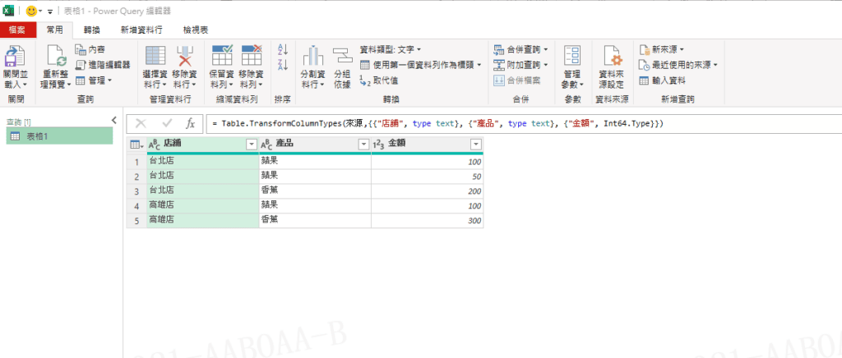This screenshot has height=358, width=842.
Task: Click the fx function icon in formula bar
Action: click(190, 123)
